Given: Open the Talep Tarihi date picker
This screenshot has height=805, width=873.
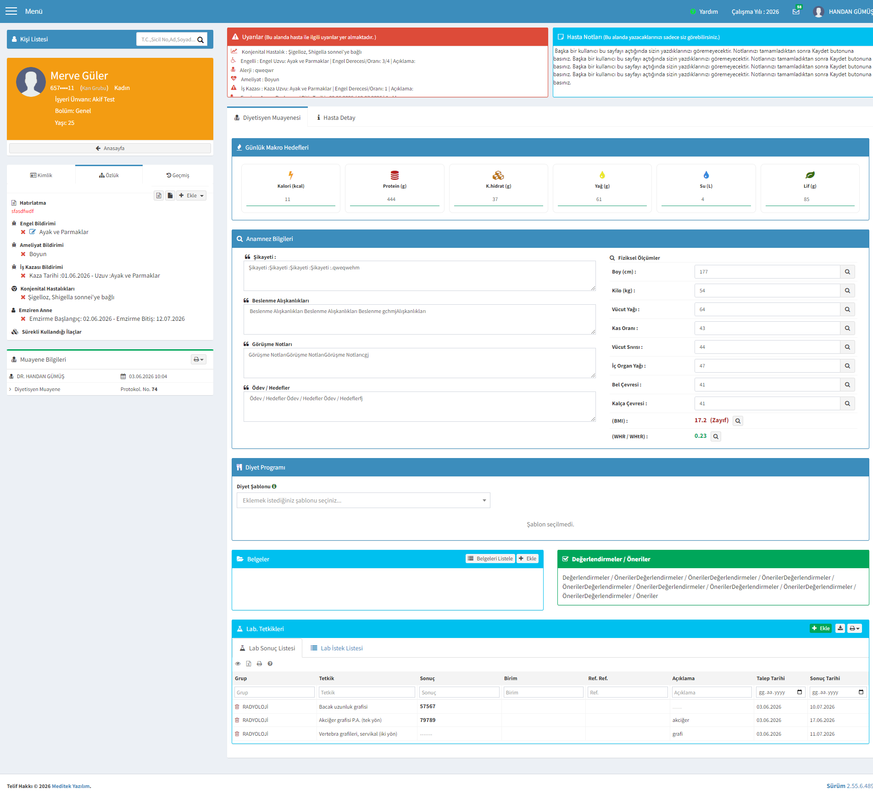Looking at the screenshot, I should (x=800, y=692).
